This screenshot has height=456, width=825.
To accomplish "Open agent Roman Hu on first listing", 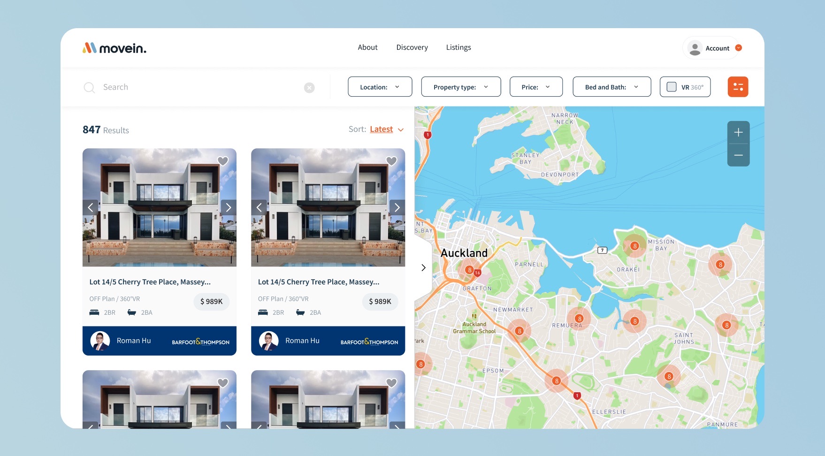I will pyautogui.click(x=134, y=341).
